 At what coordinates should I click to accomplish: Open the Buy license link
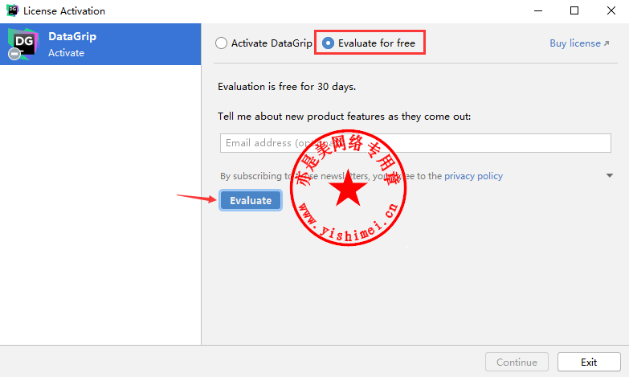(579, 43)
